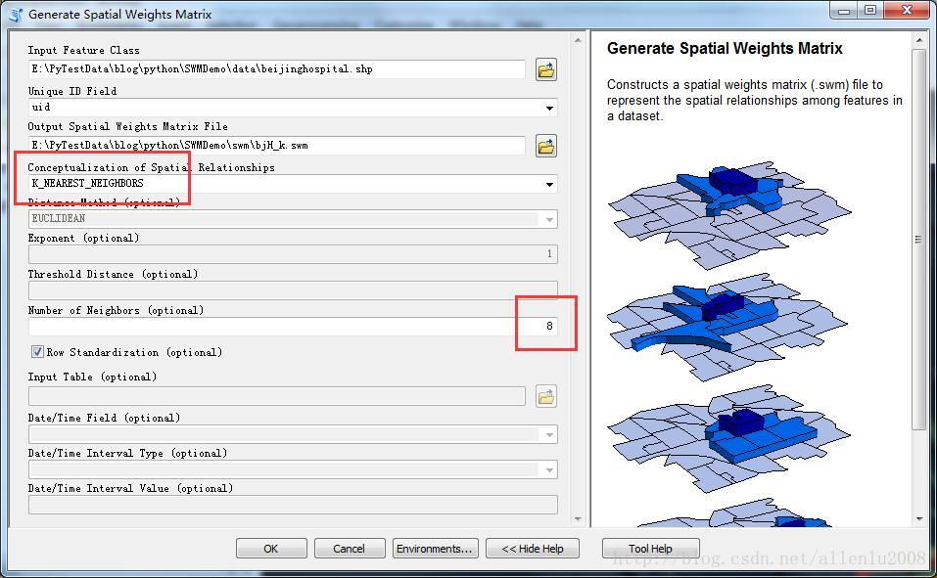Click the Output Spatial Weights Matrix File field
937x578 pixels.
coord(277,145)
